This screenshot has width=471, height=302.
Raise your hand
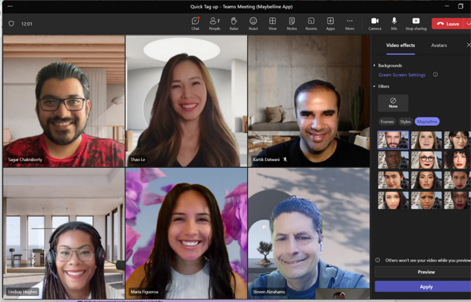click(x=234, y=24)
